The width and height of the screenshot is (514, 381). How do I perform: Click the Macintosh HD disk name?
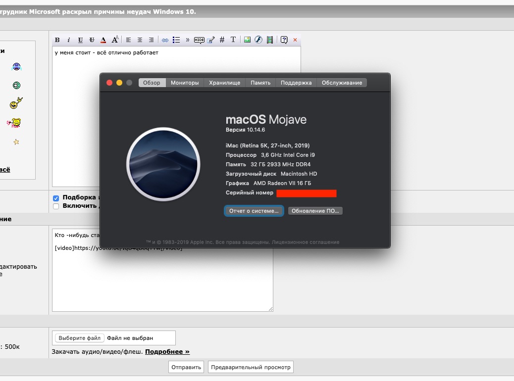point(299,174)
